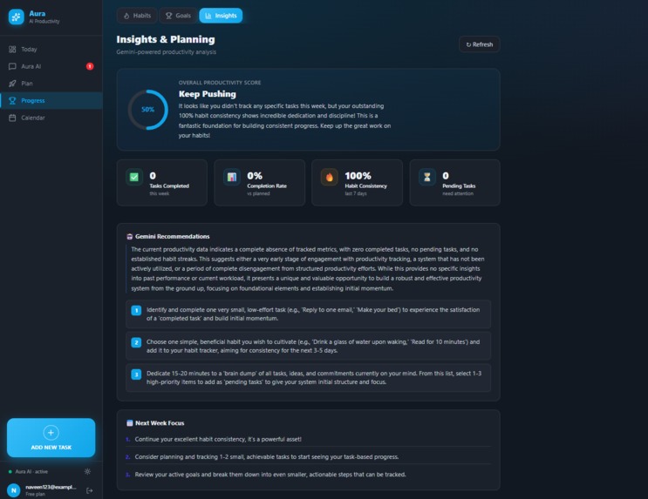Click the 0% Completion Rate value
The width and height of the screenshot is (648, 499).
pos(255,176)
